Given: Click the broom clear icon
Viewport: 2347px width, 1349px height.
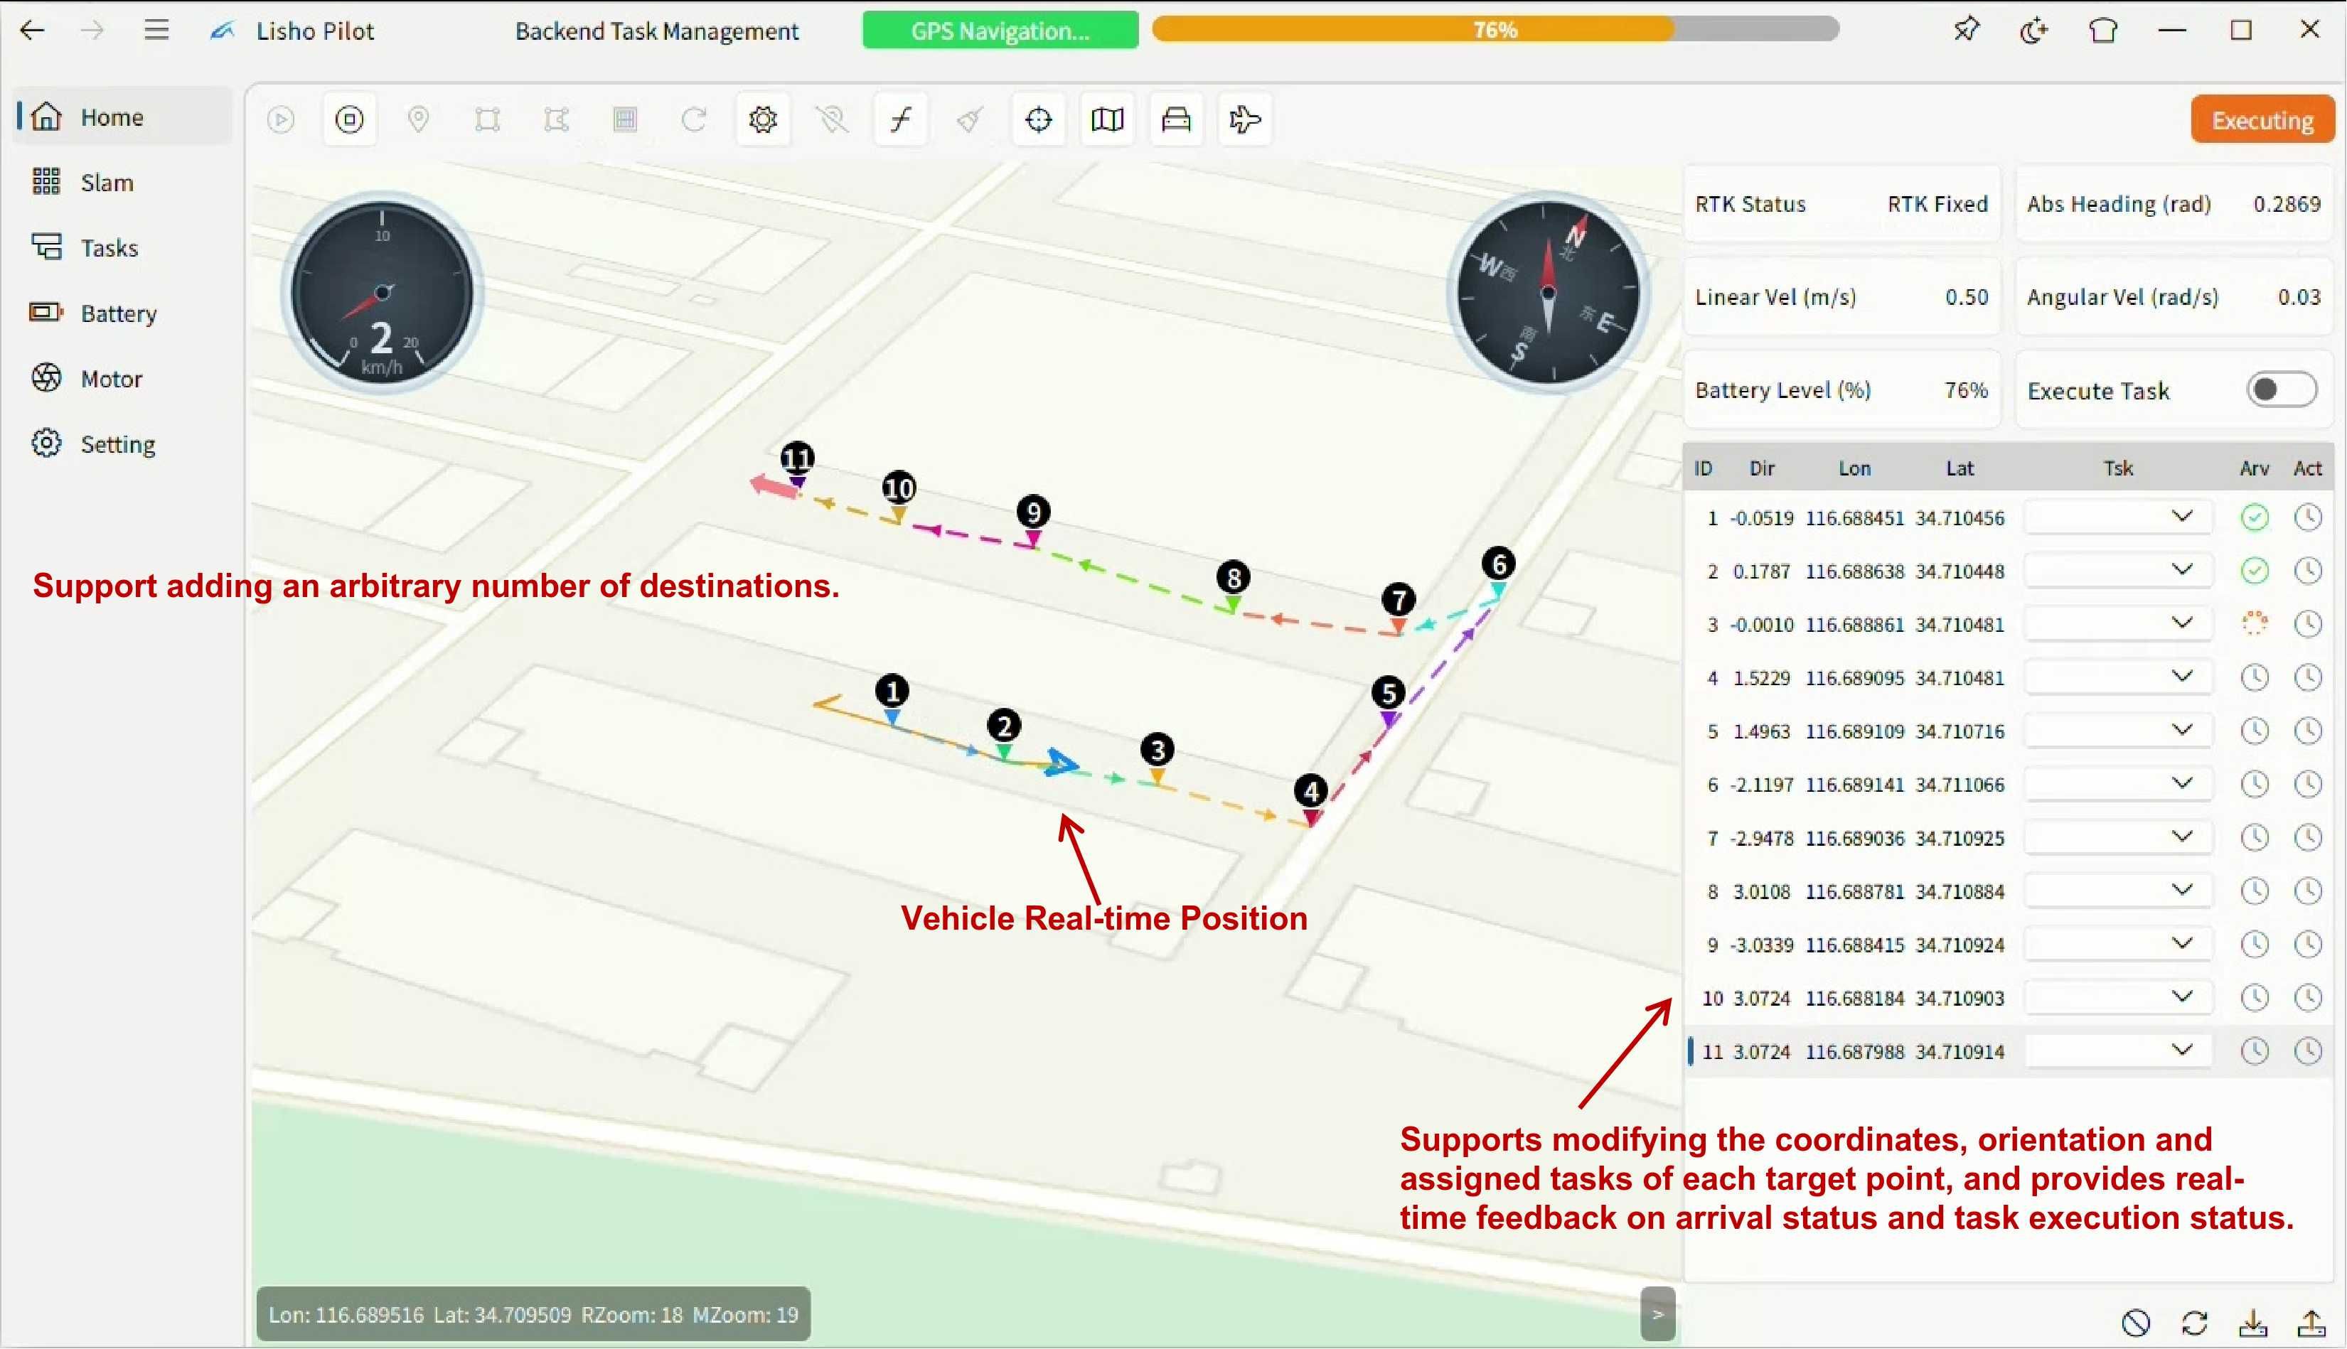Looking at the screenshot, I should (x=969, y=119).
